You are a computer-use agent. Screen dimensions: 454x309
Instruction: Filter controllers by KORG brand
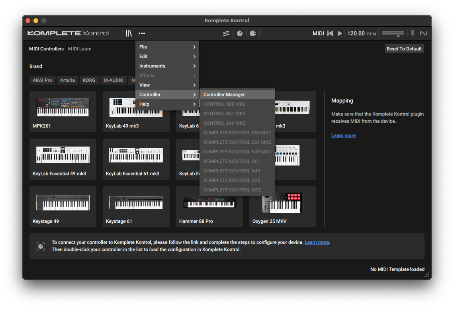click(x=89, y=80)
